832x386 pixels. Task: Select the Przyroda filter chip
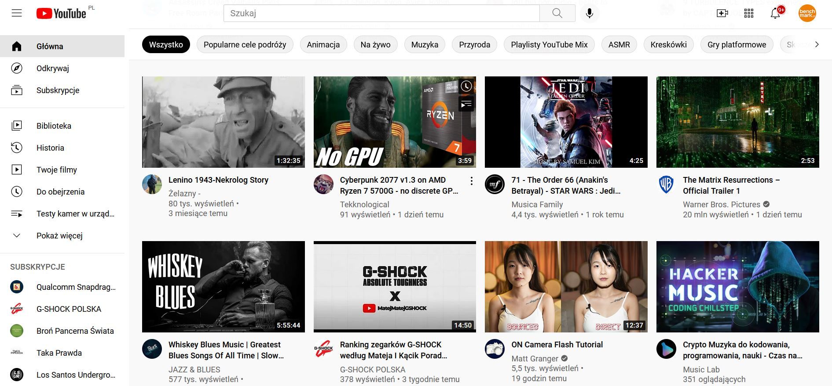click(474, 44)
